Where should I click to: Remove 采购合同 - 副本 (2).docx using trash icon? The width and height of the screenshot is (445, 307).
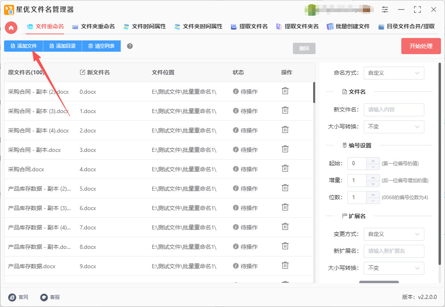(285, 91)
